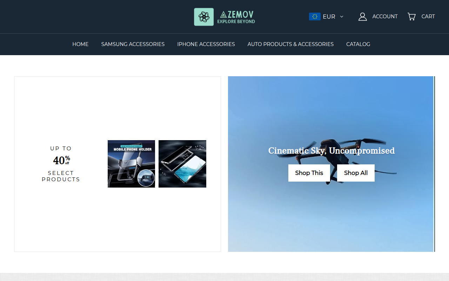449x281 pixels.
Task: Click the Cinematic Sky, Uncompromised heading
Action: point(331,151)
